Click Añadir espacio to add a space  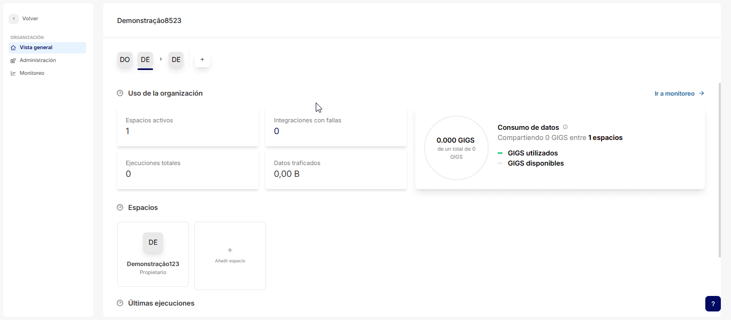pyautogui.click(x=230, y=255)
